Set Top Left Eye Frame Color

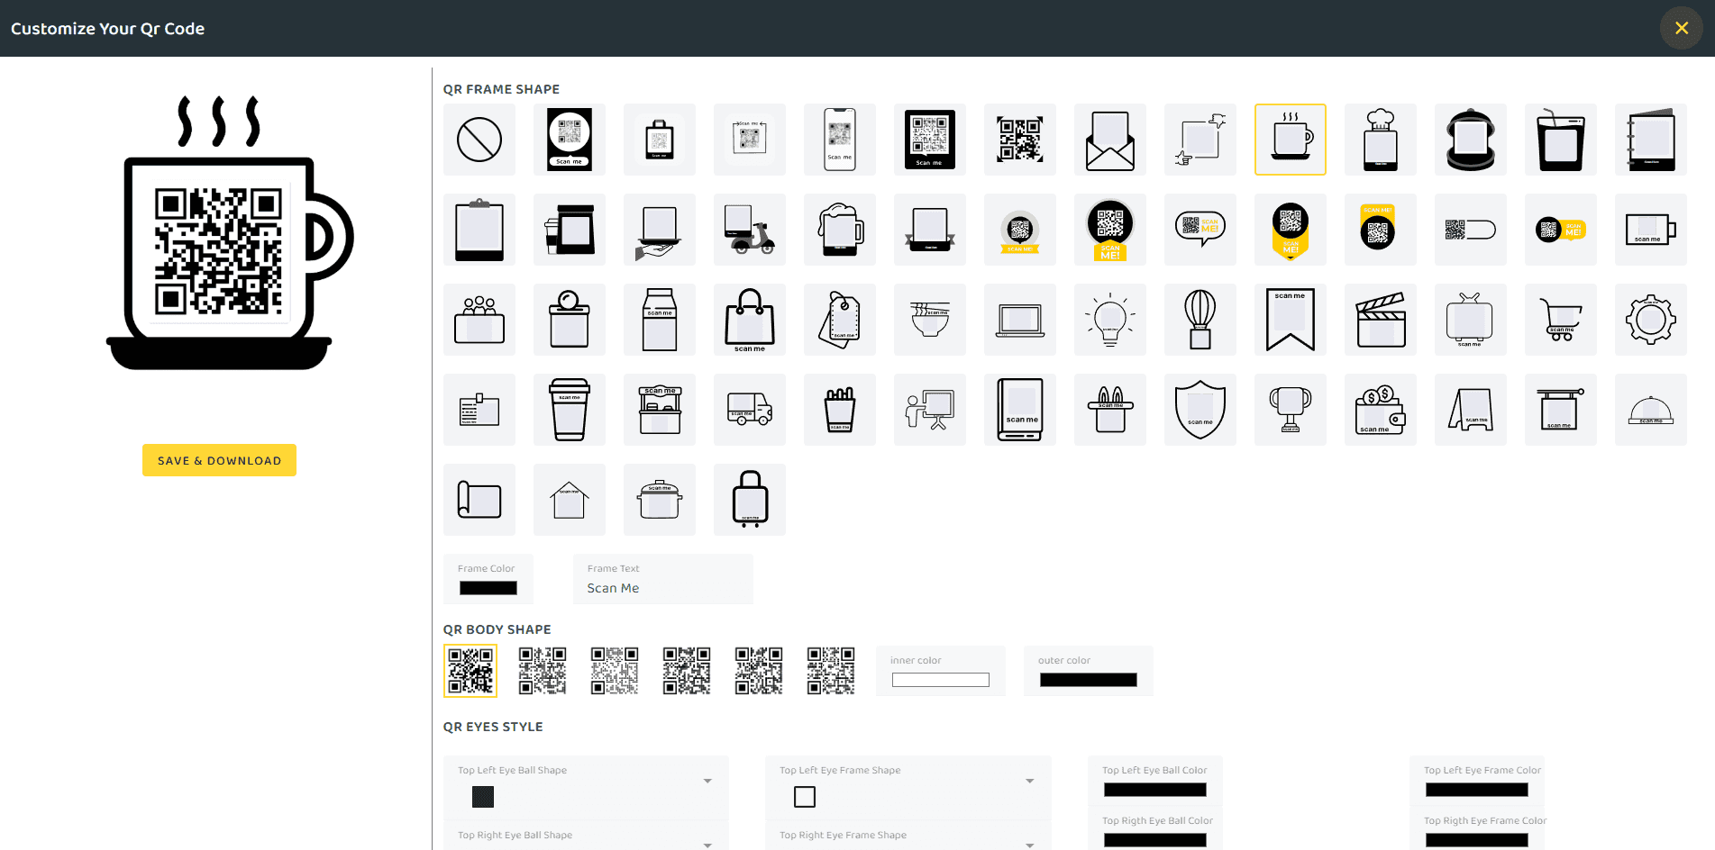1477,790
